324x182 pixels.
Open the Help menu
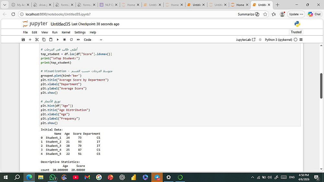point(93,32)
